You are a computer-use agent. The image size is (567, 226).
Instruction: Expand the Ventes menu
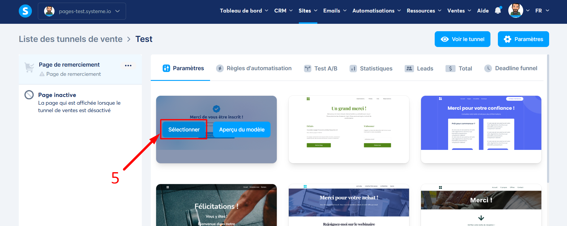[x=459, y=11]
